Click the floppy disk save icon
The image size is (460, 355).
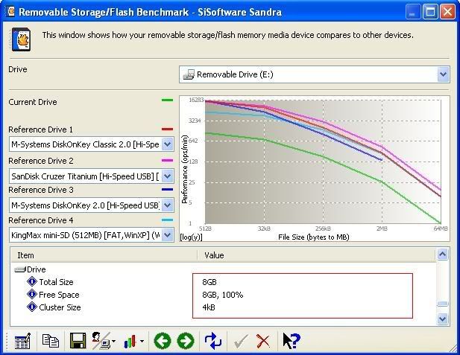click(x=77, y=341)
